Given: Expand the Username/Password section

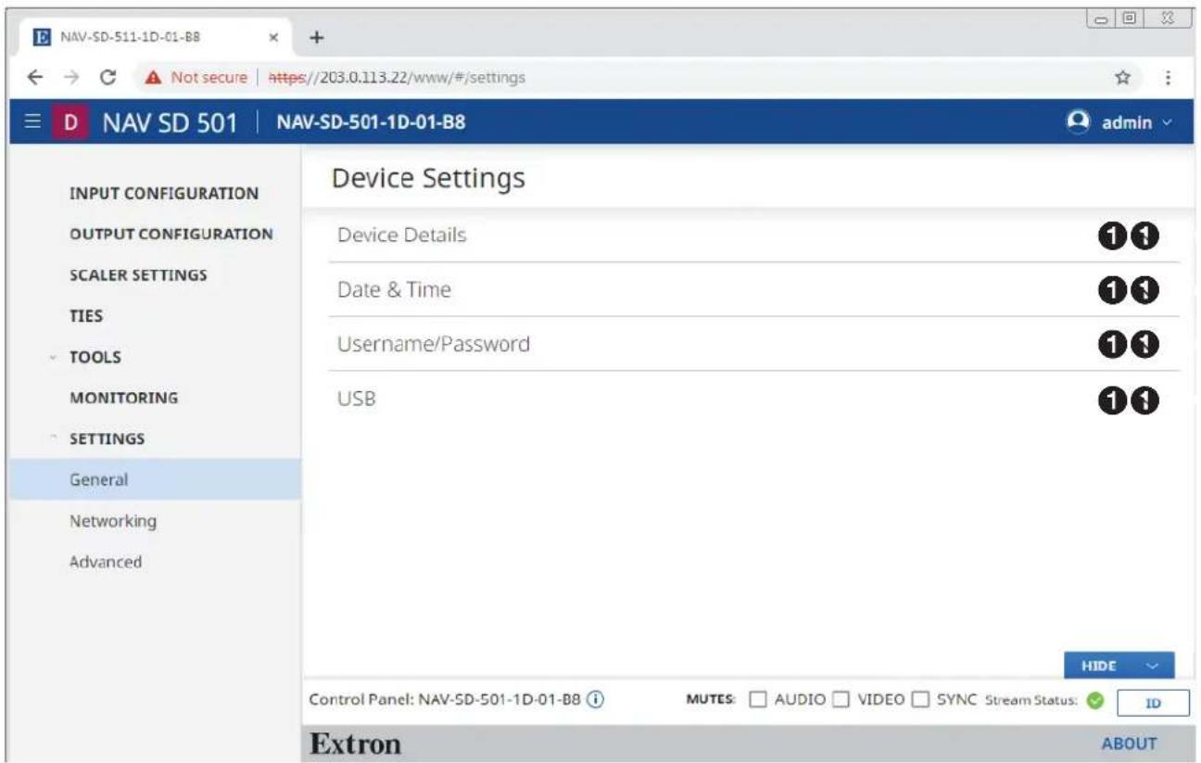Looking at the screenshot, I should [755, 344].
